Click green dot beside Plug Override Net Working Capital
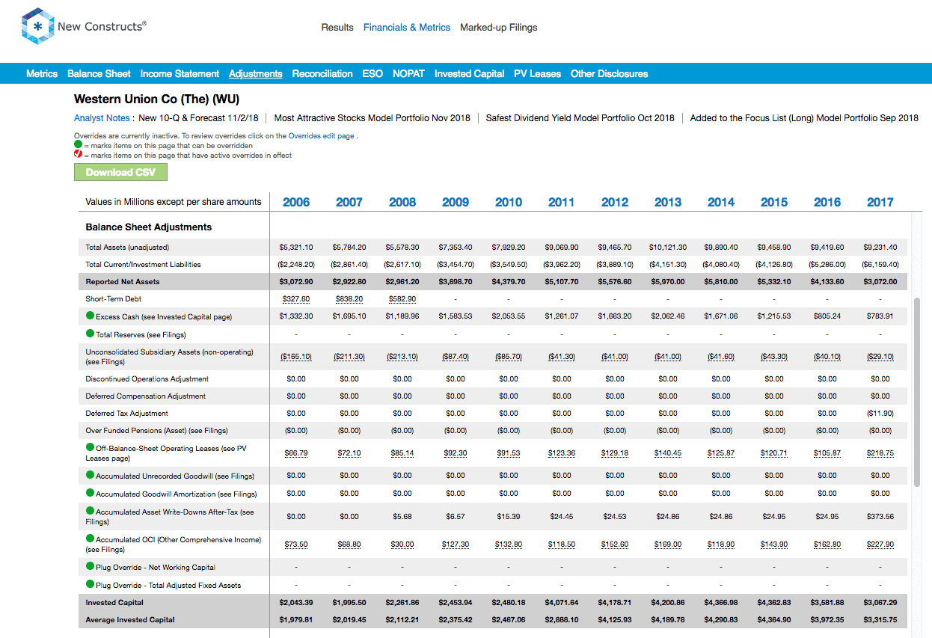The image size is (932, 638). point(90,567)
